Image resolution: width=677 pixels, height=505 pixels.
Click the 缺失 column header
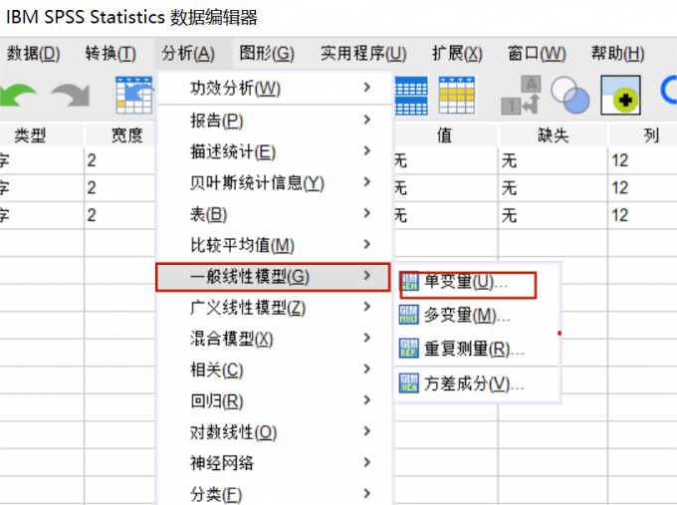click(x=553, y=135)
